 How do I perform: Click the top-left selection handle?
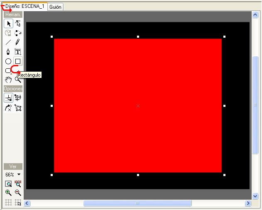pos(51,36)
